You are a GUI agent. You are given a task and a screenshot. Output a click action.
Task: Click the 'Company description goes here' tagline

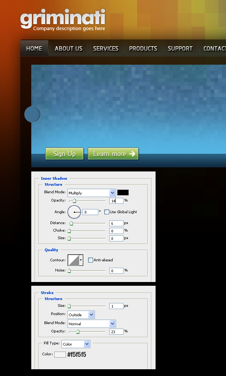[x=69, y=29]
